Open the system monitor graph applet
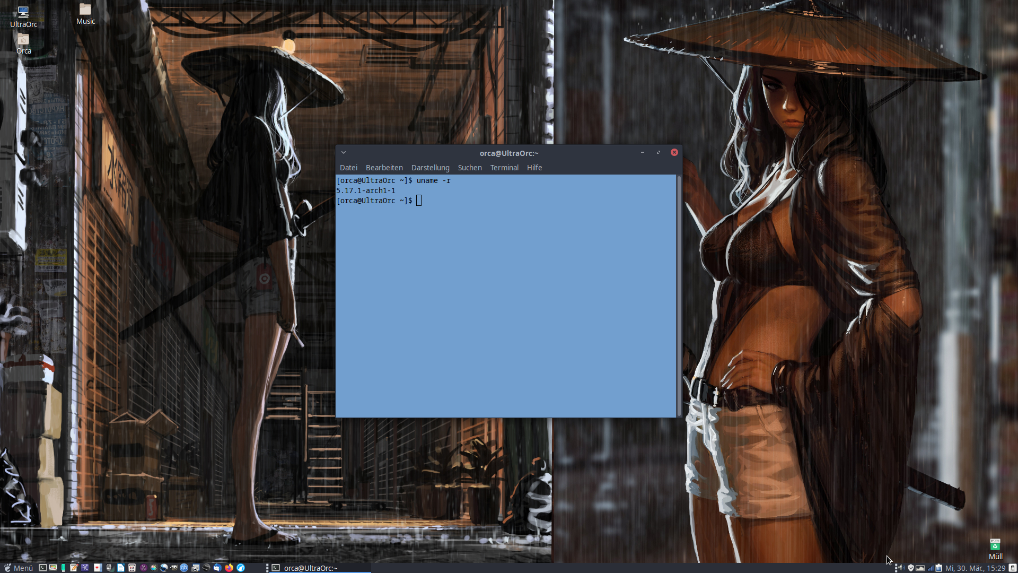Viewport: 1018px width, 573px height. [x=920, y=568]
